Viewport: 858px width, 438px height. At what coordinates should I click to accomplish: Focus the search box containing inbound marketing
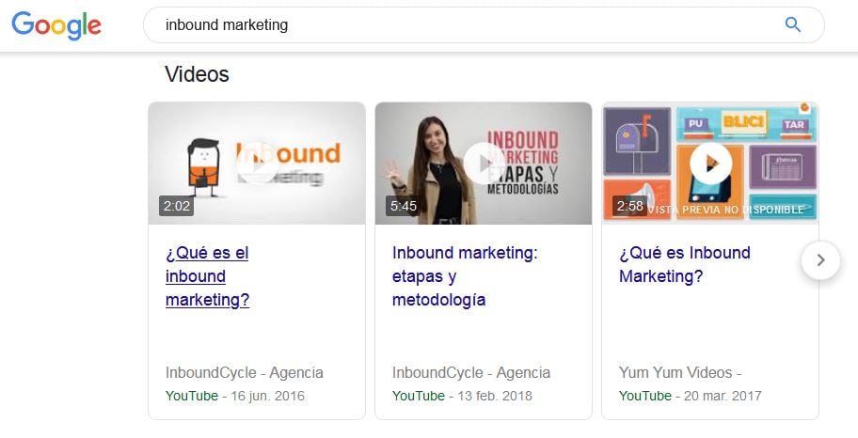pyautogui.click(x=484, y=25)
